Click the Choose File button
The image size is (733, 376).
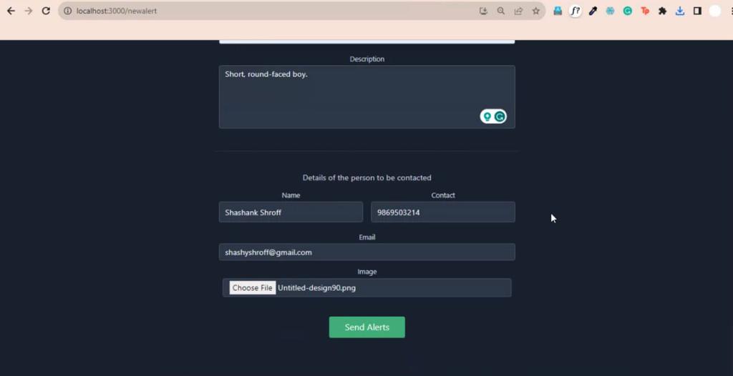point(252,288)
